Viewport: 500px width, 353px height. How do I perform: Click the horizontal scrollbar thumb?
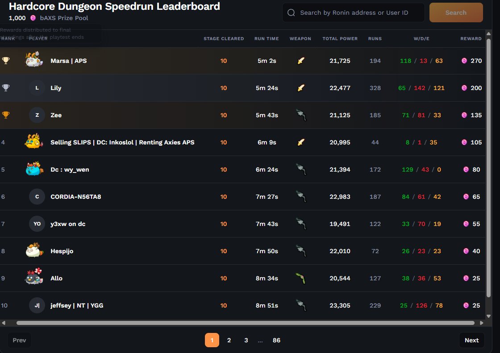pyautogui.click(x=246, y=323)
